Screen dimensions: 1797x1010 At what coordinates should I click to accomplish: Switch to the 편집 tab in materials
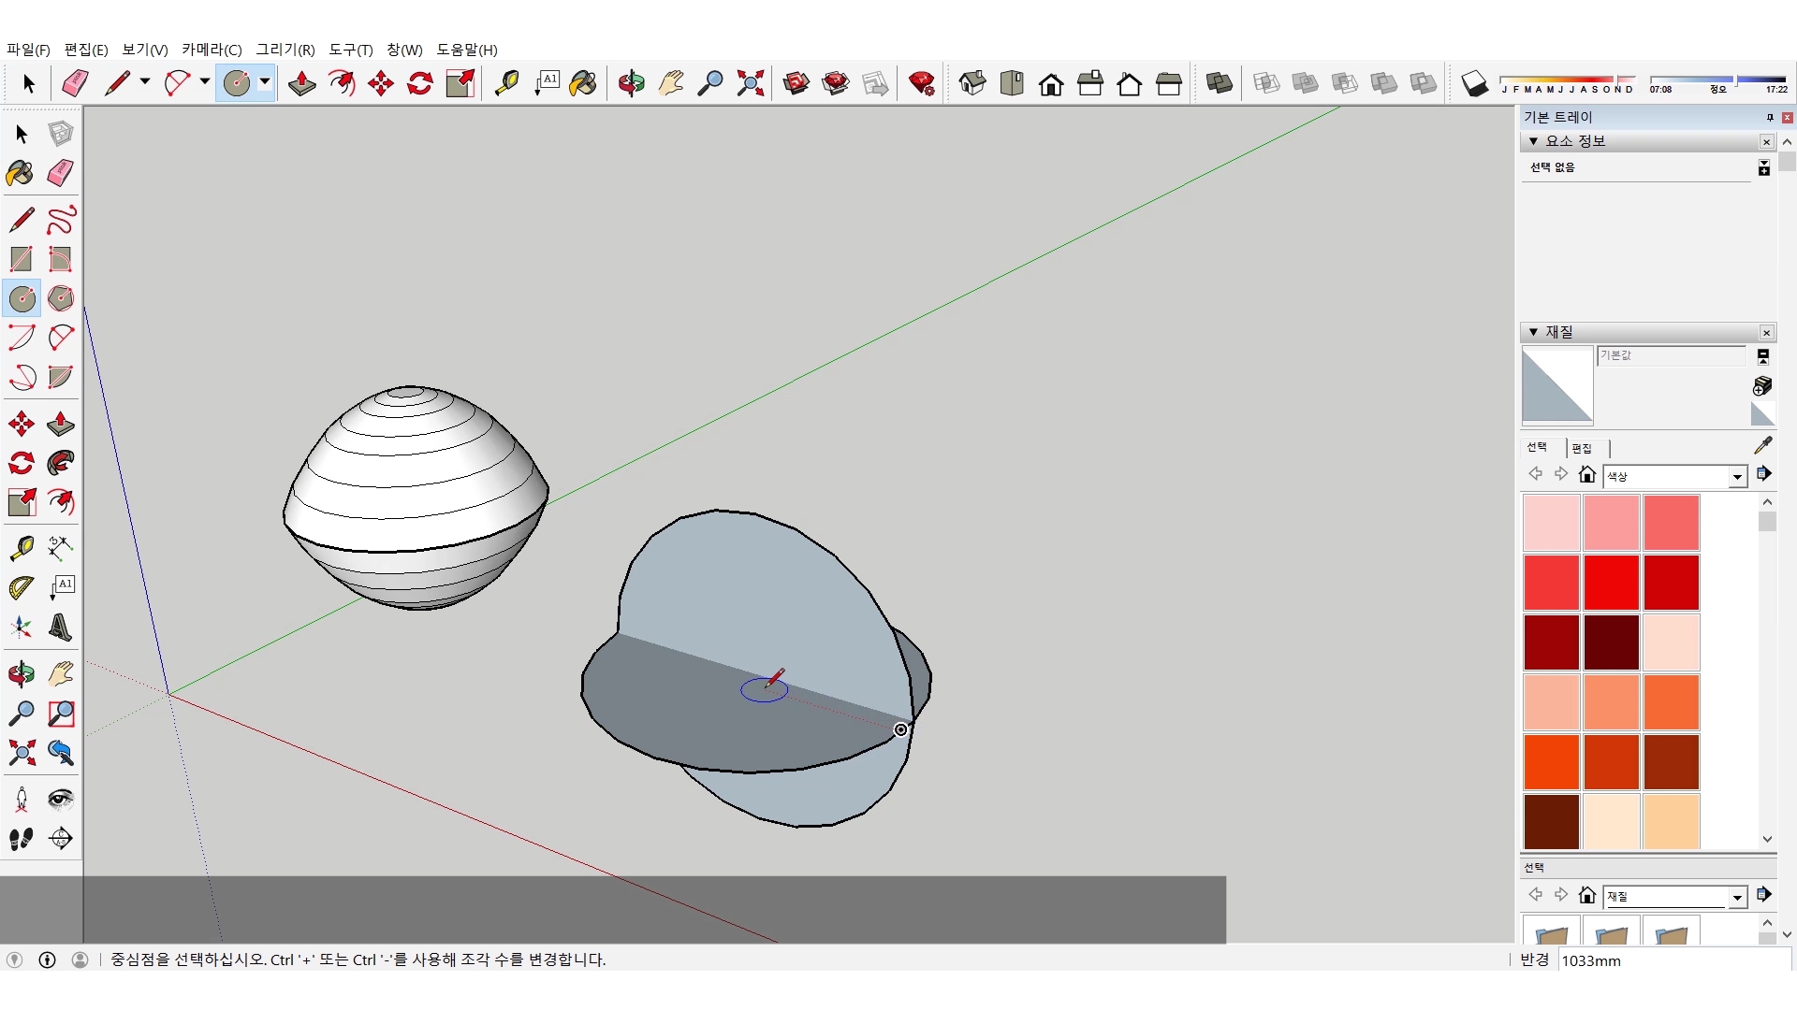pos(1582,448)
